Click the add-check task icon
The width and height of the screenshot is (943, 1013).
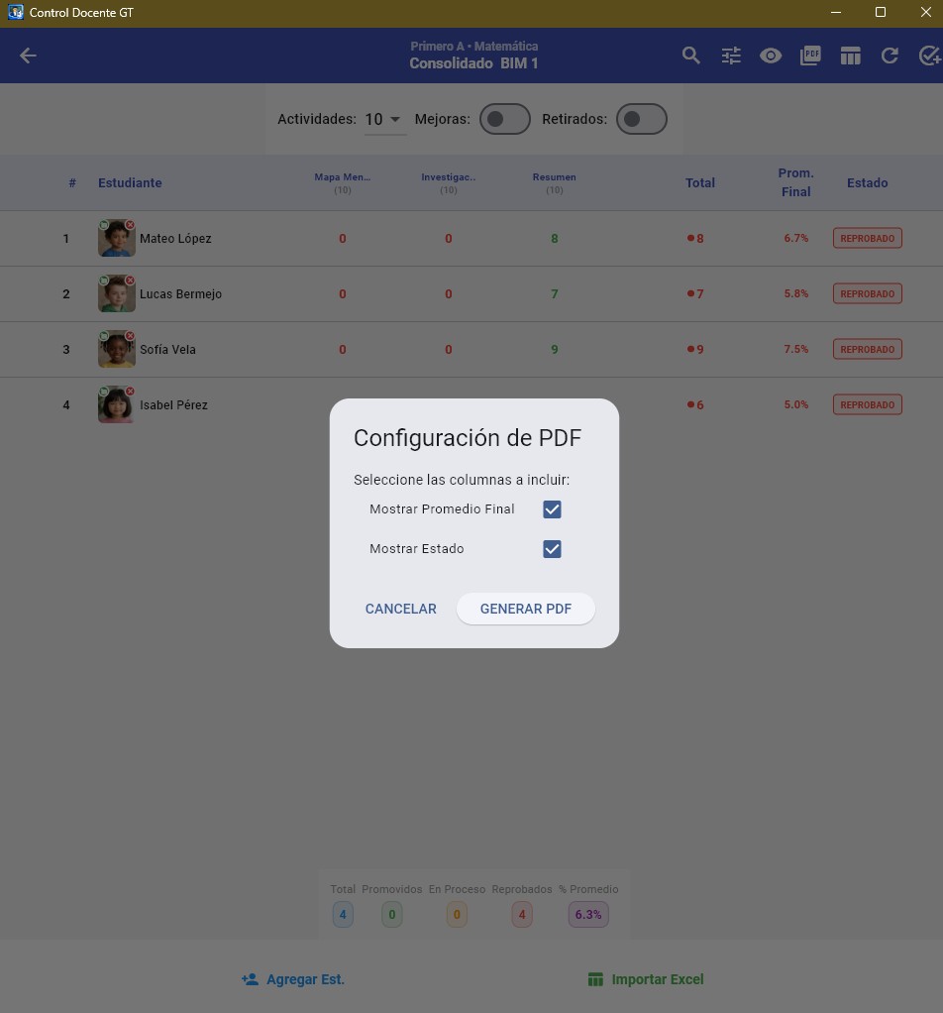(929, 56)
